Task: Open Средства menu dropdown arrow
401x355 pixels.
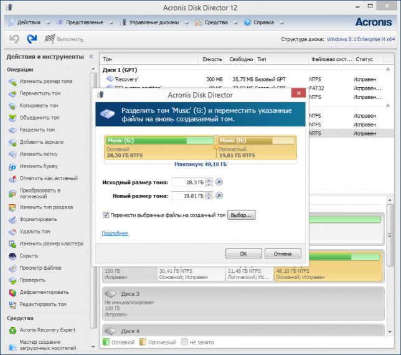Action: [235, 23]
